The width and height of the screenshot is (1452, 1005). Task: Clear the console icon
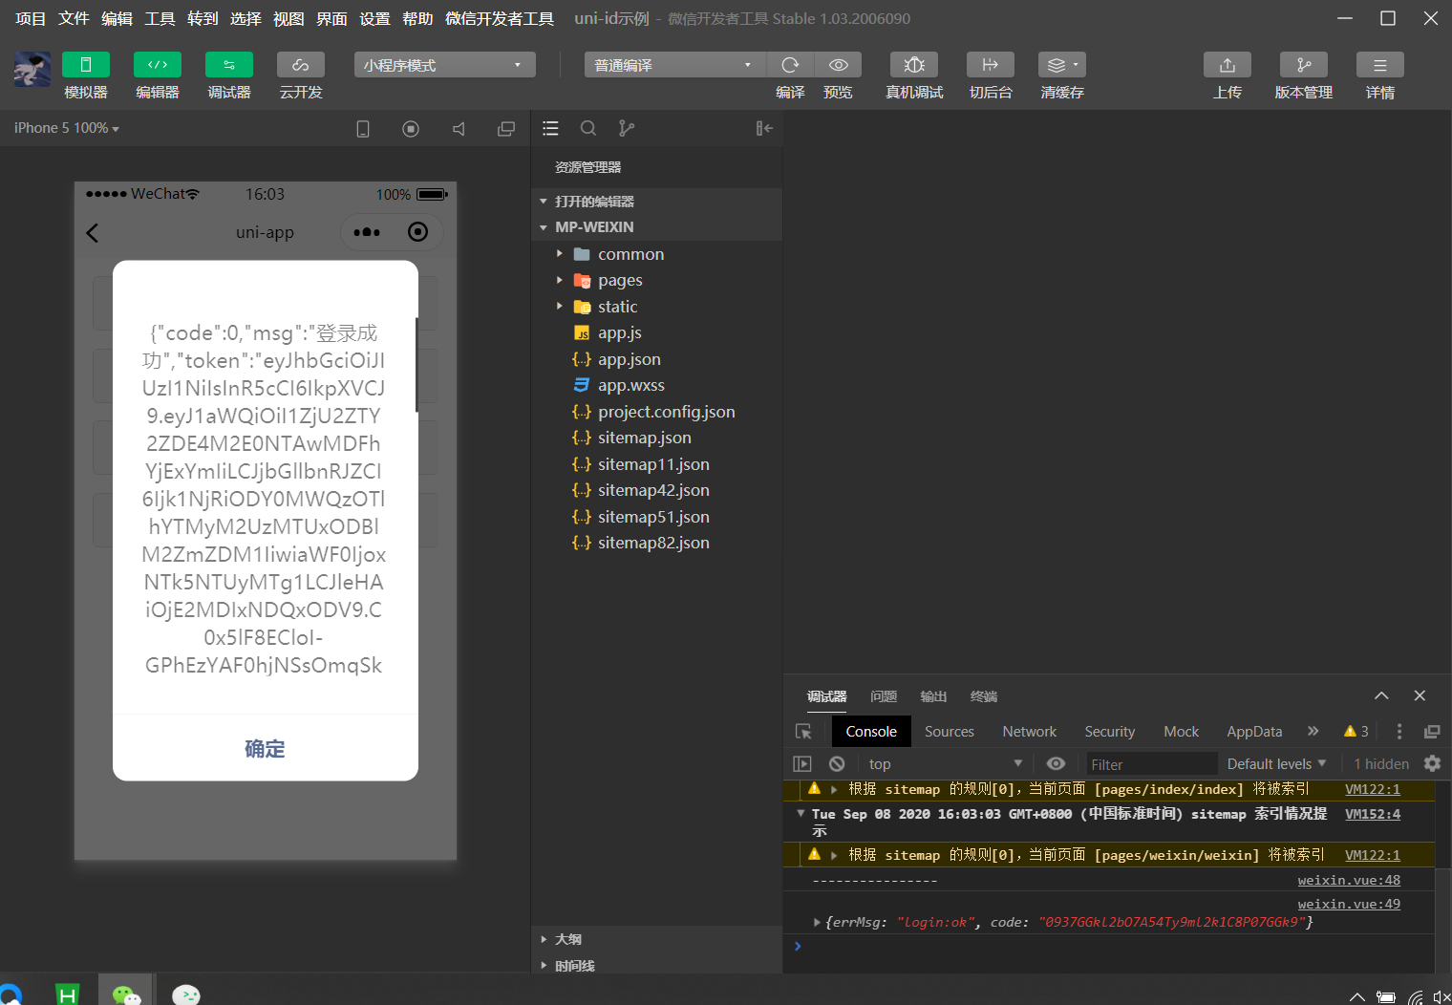click(837, 763)
